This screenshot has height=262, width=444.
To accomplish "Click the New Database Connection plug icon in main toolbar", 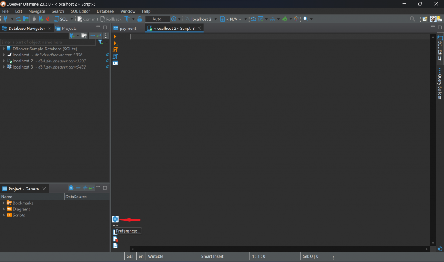I will pyautogui.click(x=6, y=19).
